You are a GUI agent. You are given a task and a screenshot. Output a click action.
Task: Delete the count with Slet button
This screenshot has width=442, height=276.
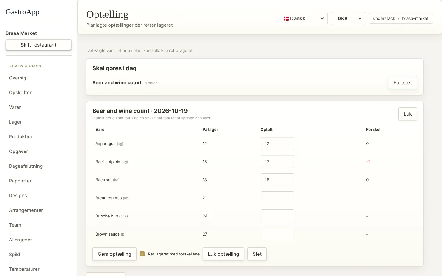coord(257,254)
